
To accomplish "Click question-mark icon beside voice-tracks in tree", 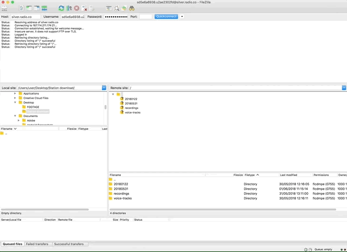I will 121,112.
